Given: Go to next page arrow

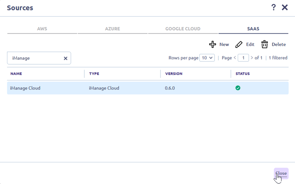Looking at the screenshot, I should pyautogui.click(x=252, y=58).
